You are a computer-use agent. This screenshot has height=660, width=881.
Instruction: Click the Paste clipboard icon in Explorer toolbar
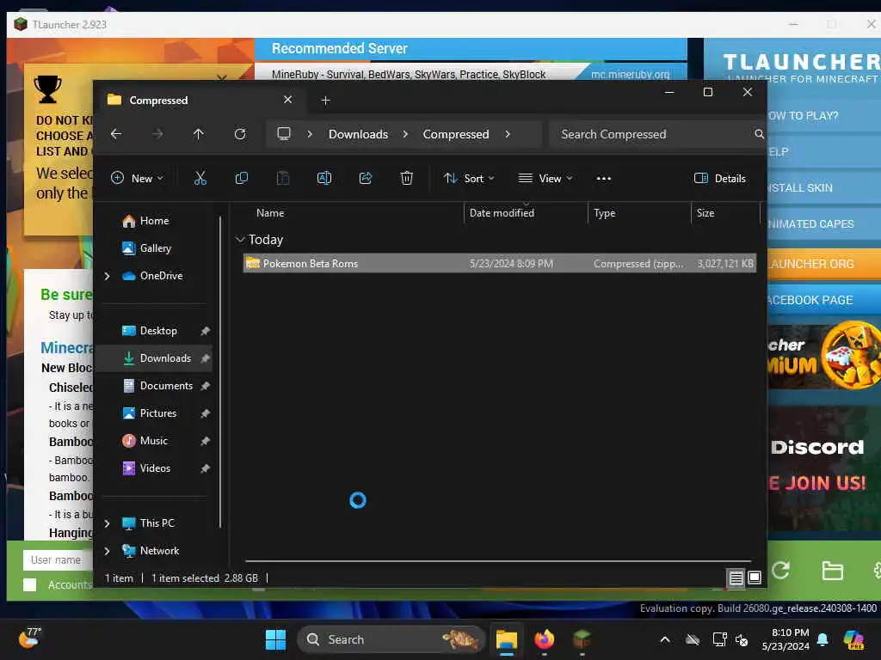(283, 179)
